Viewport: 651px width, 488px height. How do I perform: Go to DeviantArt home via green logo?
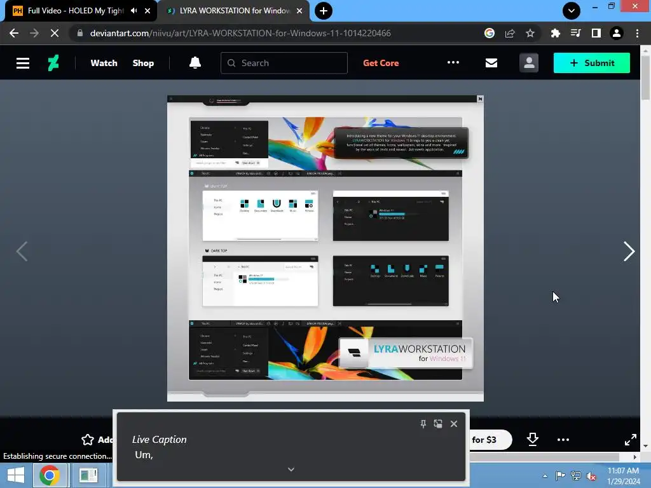pyautogui.click(x=53, y=63)
